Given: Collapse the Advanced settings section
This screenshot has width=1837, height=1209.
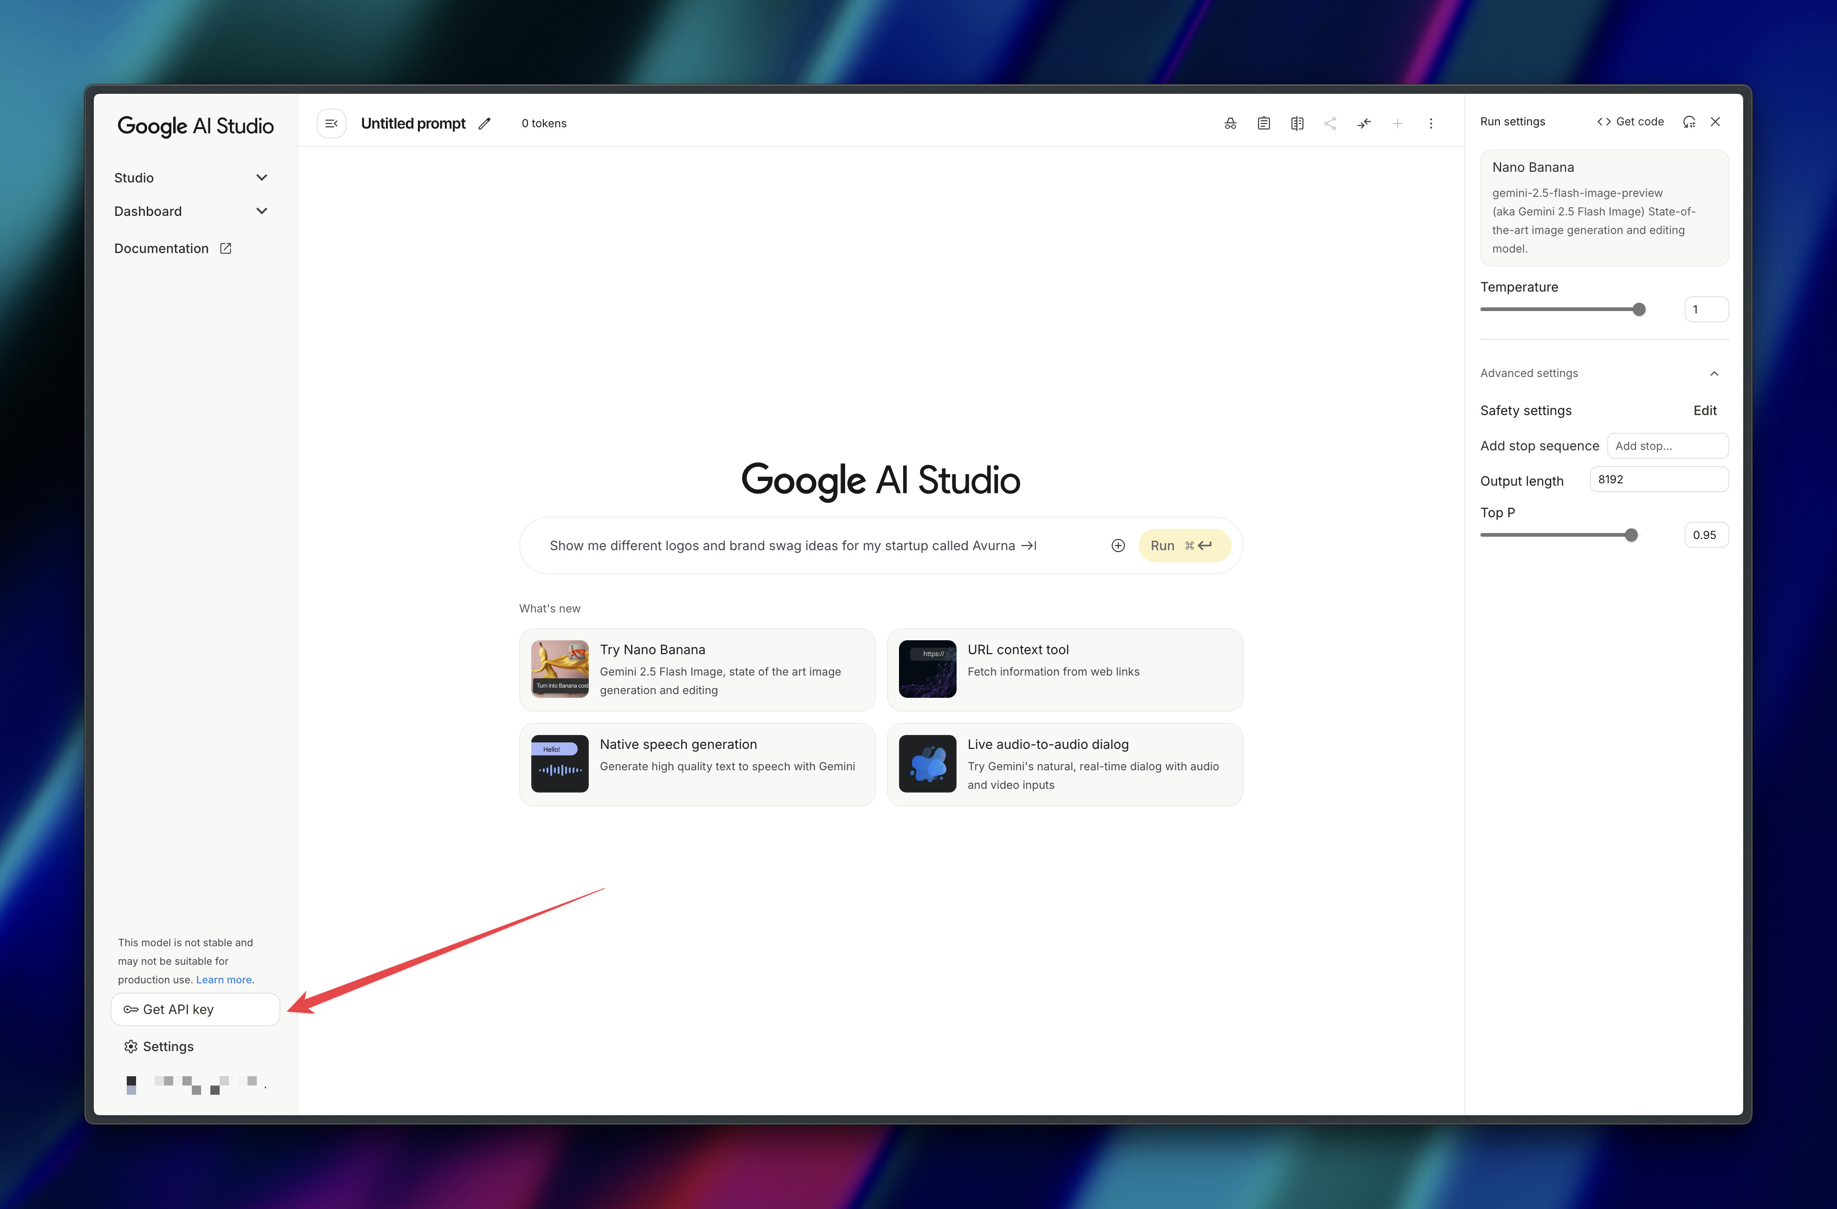Looking at the screenshot, I should click(1713, 373).
